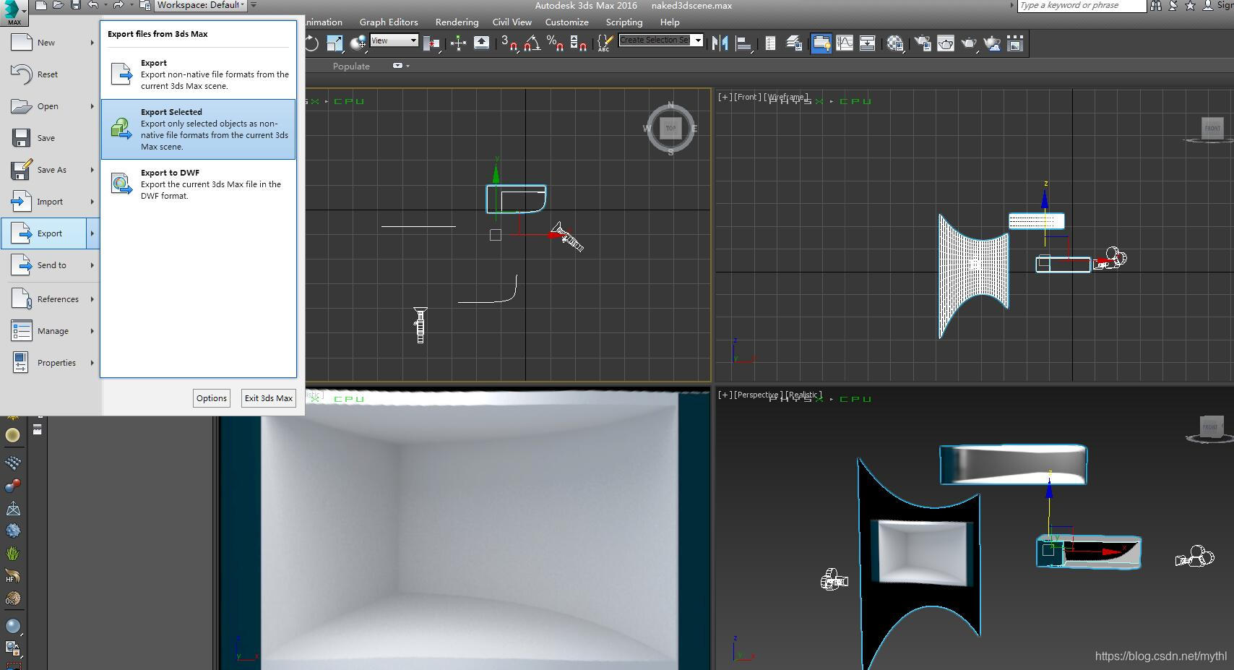The image size is (1234, 670).
Task: Select the Select and Scale tool
Action: pyautogui.click(x=335, y=43)
